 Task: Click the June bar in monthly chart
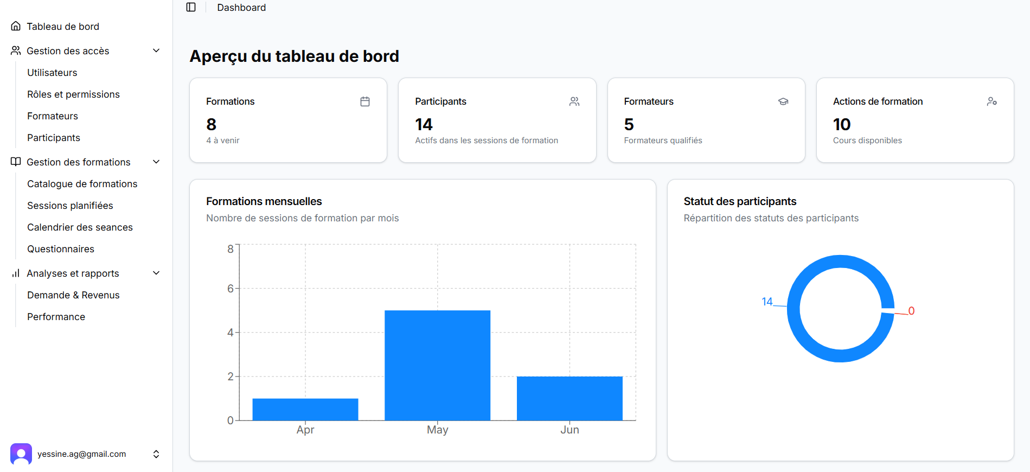(570, 398)
